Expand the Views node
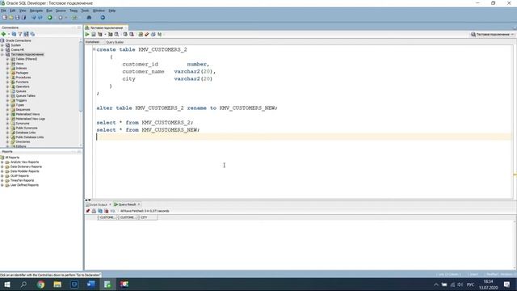This screenshot has height=291, width=517. point(7,64)
